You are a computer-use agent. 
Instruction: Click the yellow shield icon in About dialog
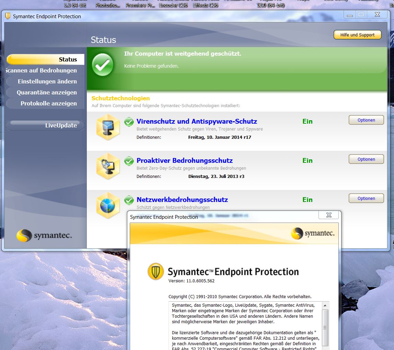point(155,272)
